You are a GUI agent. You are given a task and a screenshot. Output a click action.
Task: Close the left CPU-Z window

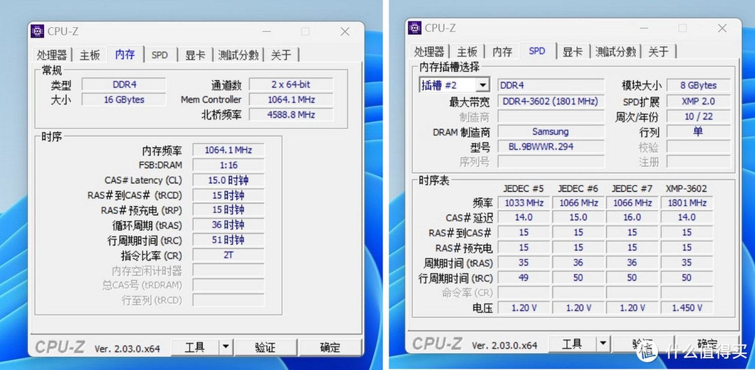pos(345,32)
